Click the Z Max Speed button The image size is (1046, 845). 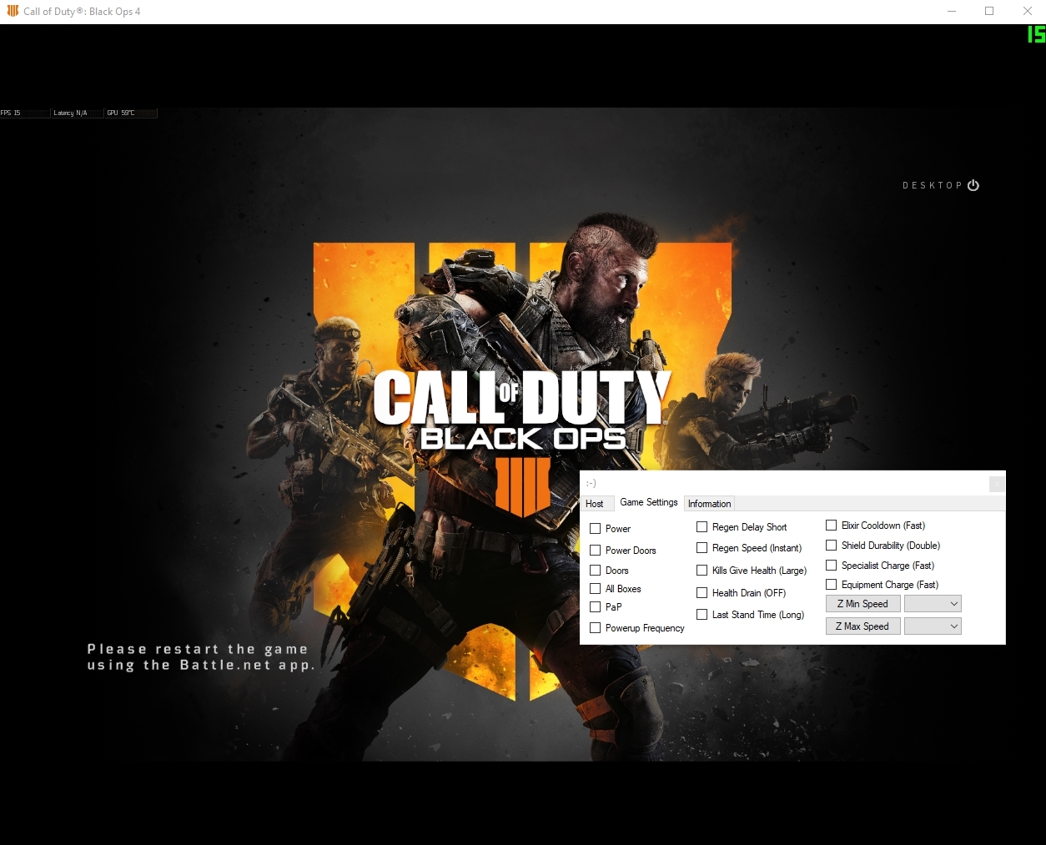pos(863,626)
